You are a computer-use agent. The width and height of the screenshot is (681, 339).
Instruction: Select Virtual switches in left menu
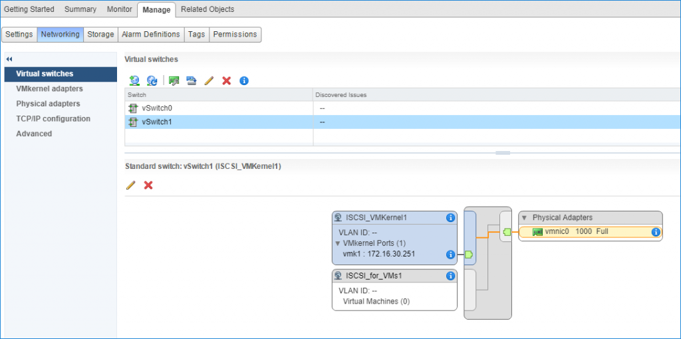click(x=61, y=74)
